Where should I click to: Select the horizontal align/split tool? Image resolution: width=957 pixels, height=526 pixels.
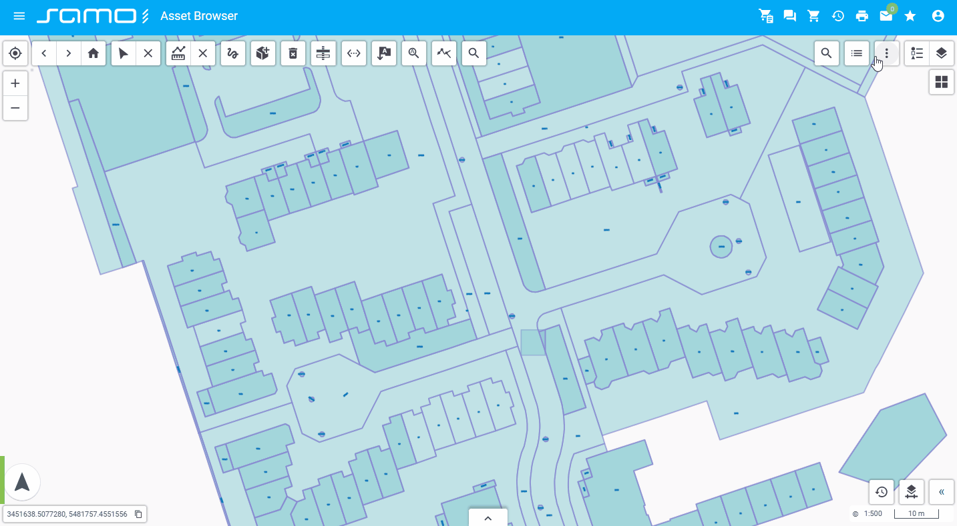323,53
